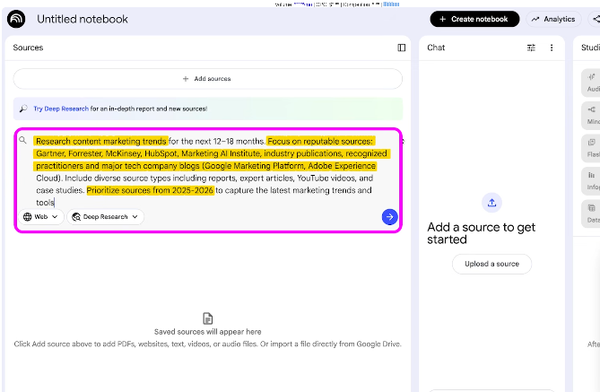600x392 pixels.
Task: Click the upload arrow icon in Chat
Action: pos(491,203)
